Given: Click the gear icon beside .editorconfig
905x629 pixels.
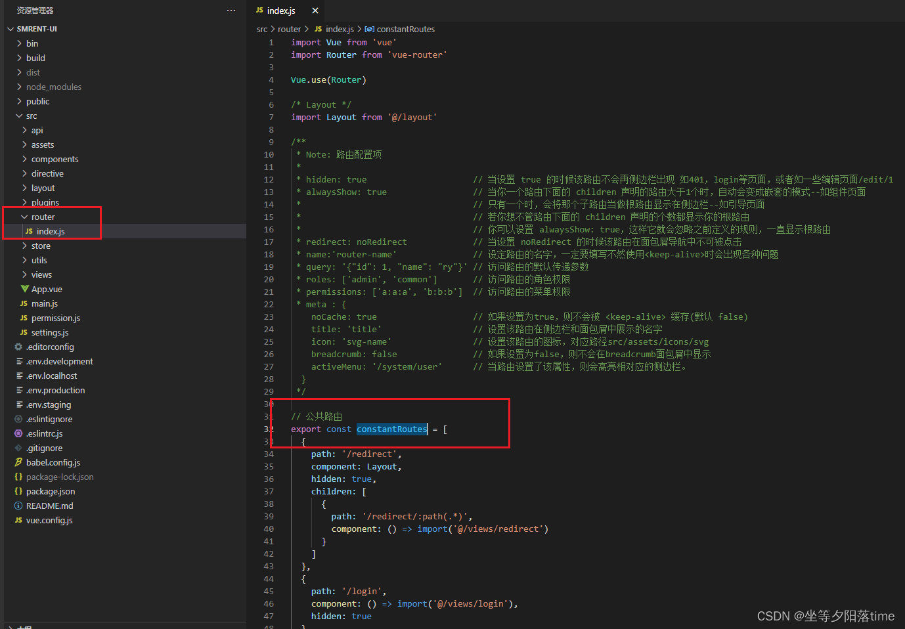Looking at the screenshot, I should click(18, 347).
